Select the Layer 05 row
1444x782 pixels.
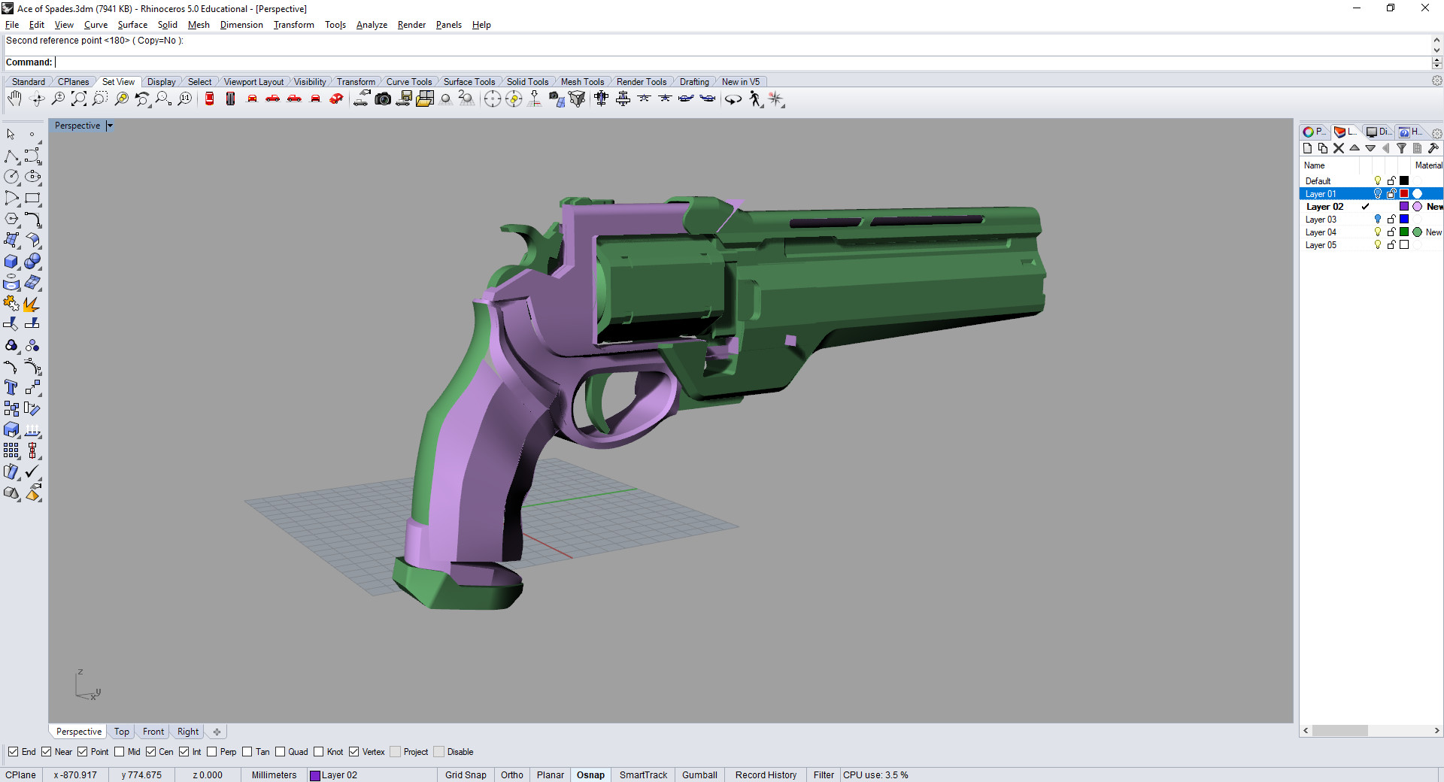1371,245
